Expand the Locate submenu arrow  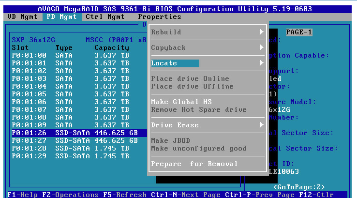click(x=262, y=63)
